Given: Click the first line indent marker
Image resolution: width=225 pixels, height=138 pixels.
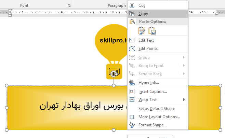Looking at the screenshot, I should pyautogui.click(x=10, y=11).
